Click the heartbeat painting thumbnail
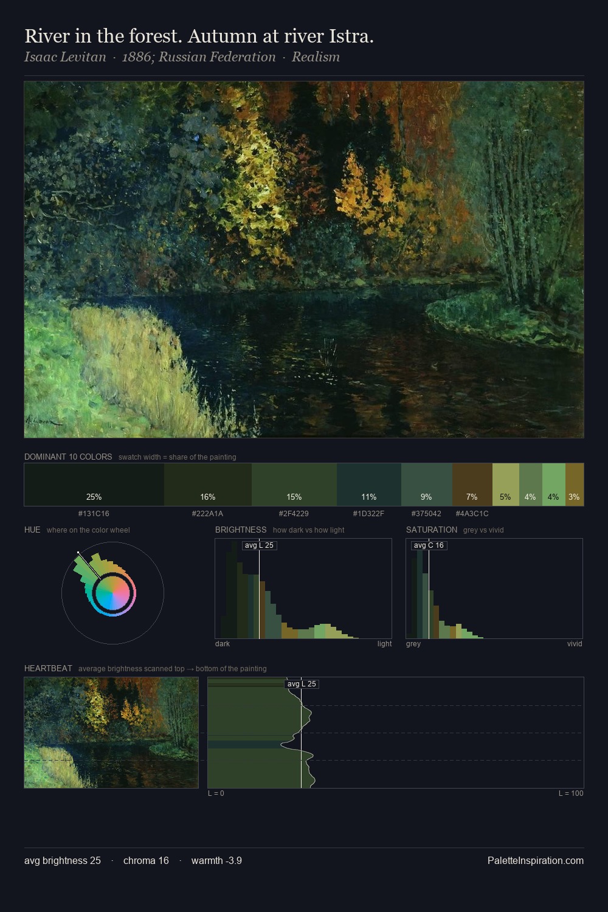 111,733
